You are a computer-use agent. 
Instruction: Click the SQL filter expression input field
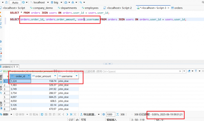click(x=117, y=71)
